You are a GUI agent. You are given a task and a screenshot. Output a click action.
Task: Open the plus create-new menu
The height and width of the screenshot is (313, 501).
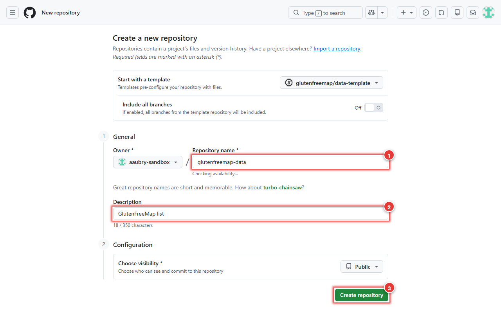(x=407, y=13)
